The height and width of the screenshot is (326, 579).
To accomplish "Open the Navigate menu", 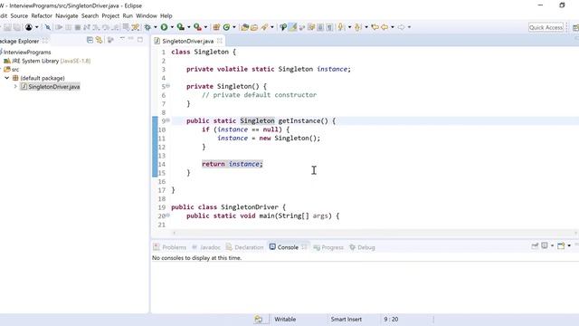I will coord(66,16).
